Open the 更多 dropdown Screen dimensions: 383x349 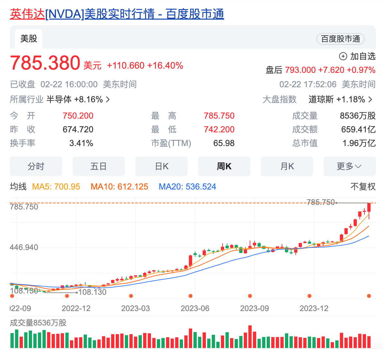(x=349, y=166)
